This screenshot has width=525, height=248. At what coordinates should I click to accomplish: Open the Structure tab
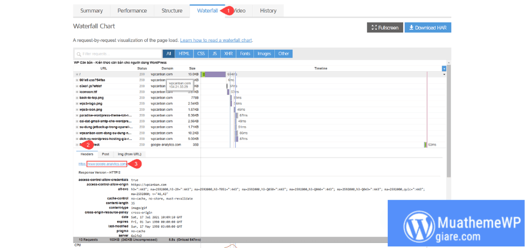pos(172,10)
